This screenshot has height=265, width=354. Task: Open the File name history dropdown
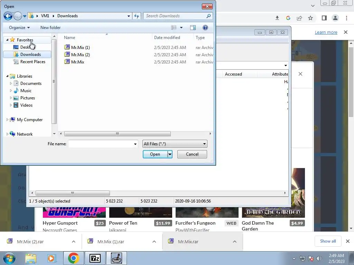(135, 144)
